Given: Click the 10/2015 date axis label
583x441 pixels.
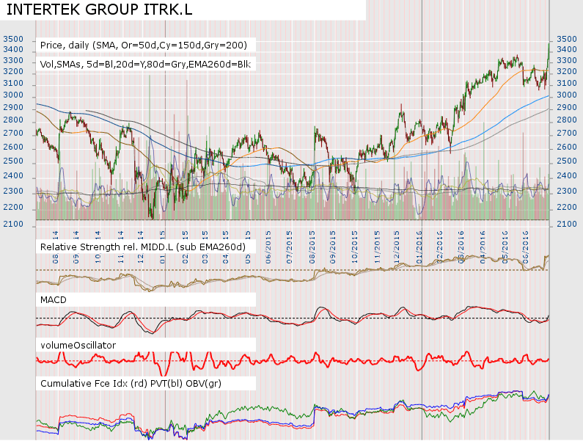Looking at the screenshot, I should [x=355, y=247].
